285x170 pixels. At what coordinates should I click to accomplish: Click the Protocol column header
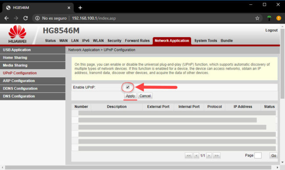[214, 106]
